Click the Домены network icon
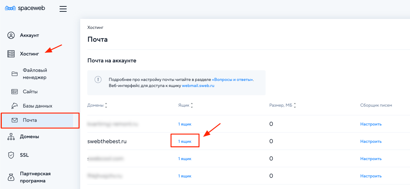The height and width of the screenshot is (189, 410). 11,137
